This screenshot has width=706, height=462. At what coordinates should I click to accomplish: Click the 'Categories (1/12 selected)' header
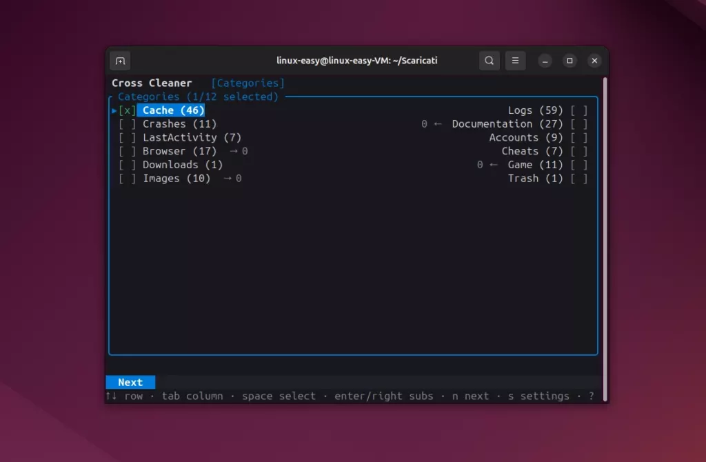click(198, 97)
